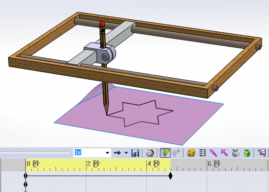Add a Force using the purple arrow icon
The width and height of the screenshot is (269, 192).
click(225, 153)
